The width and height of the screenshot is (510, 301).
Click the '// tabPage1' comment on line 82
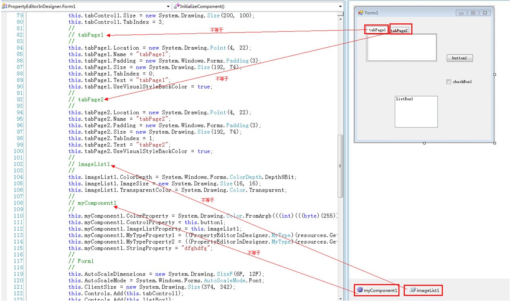point(86,35)
